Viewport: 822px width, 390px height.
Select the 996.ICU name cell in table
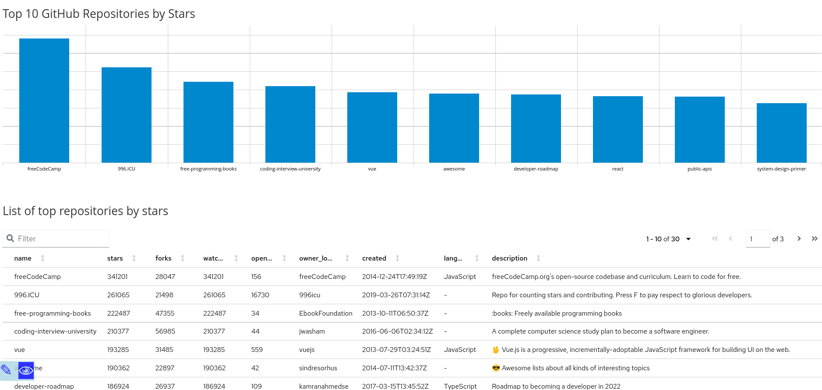point(27,295)
